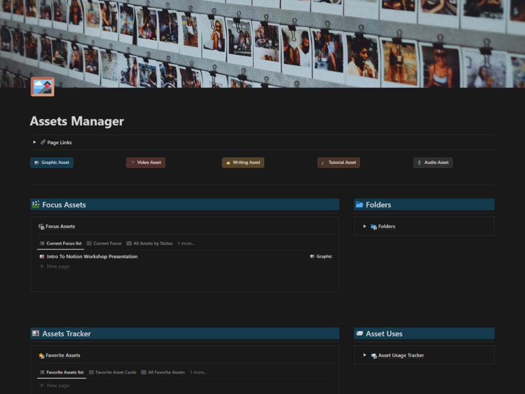Click the Folders heading text
The image size is (525, 394).
tap(378, 205)
